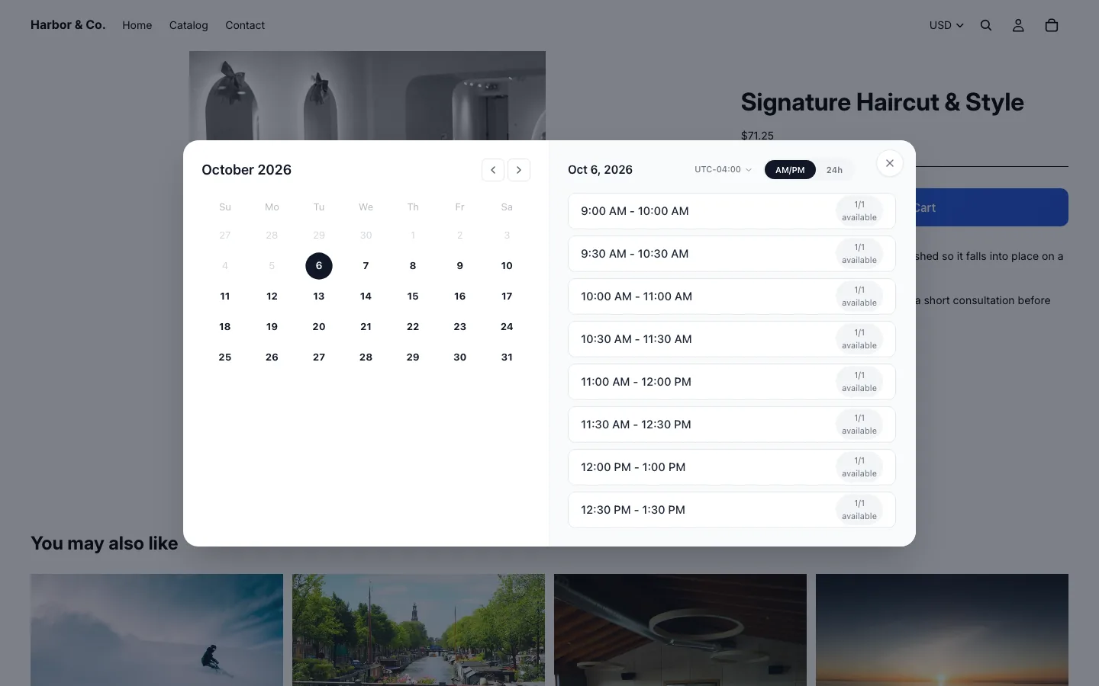1099x686 pixels.
Task: Open the UTC-04:00 timezone dropdown
Action: coord(723,170)
